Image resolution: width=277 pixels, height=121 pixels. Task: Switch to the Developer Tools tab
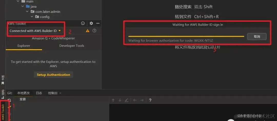[72, 46]
